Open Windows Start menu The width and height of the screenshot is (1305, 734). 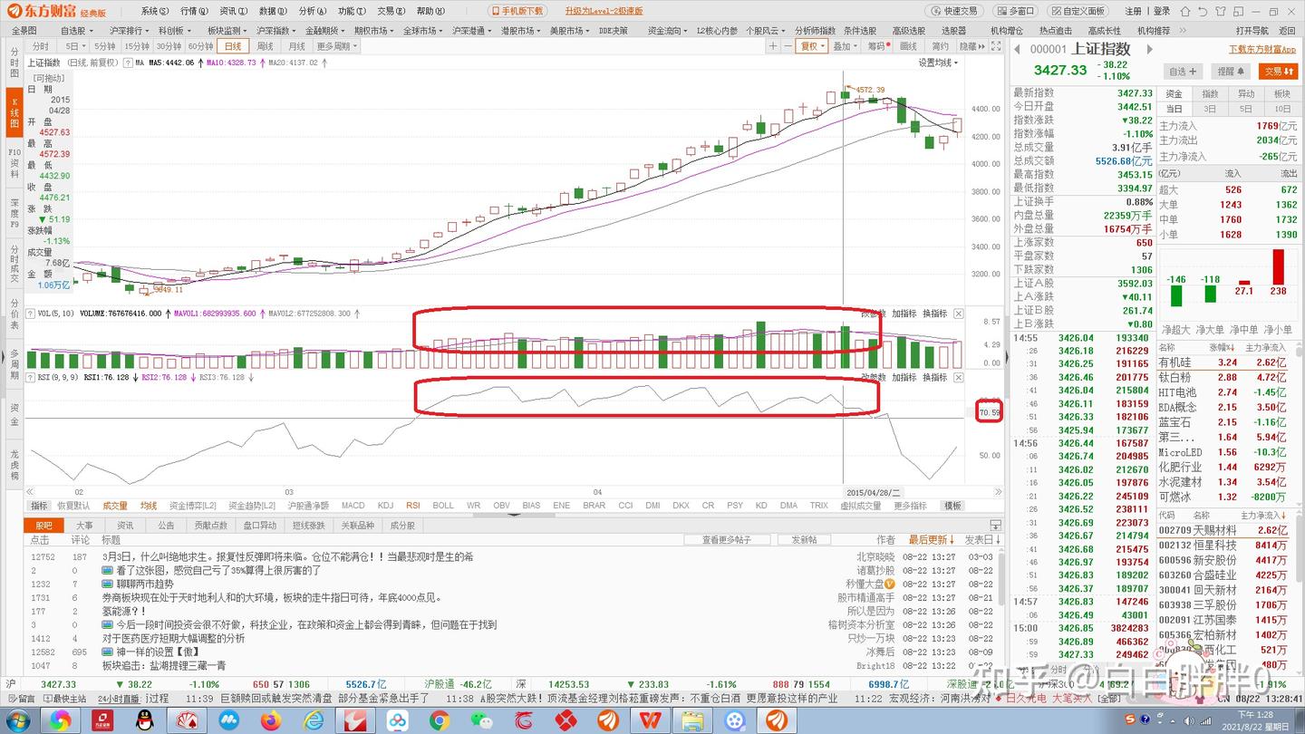point(18,721)
